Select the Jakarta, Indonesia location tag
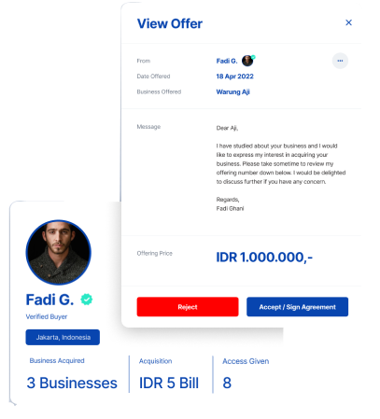The image size is (380, 419). point(63,337)
